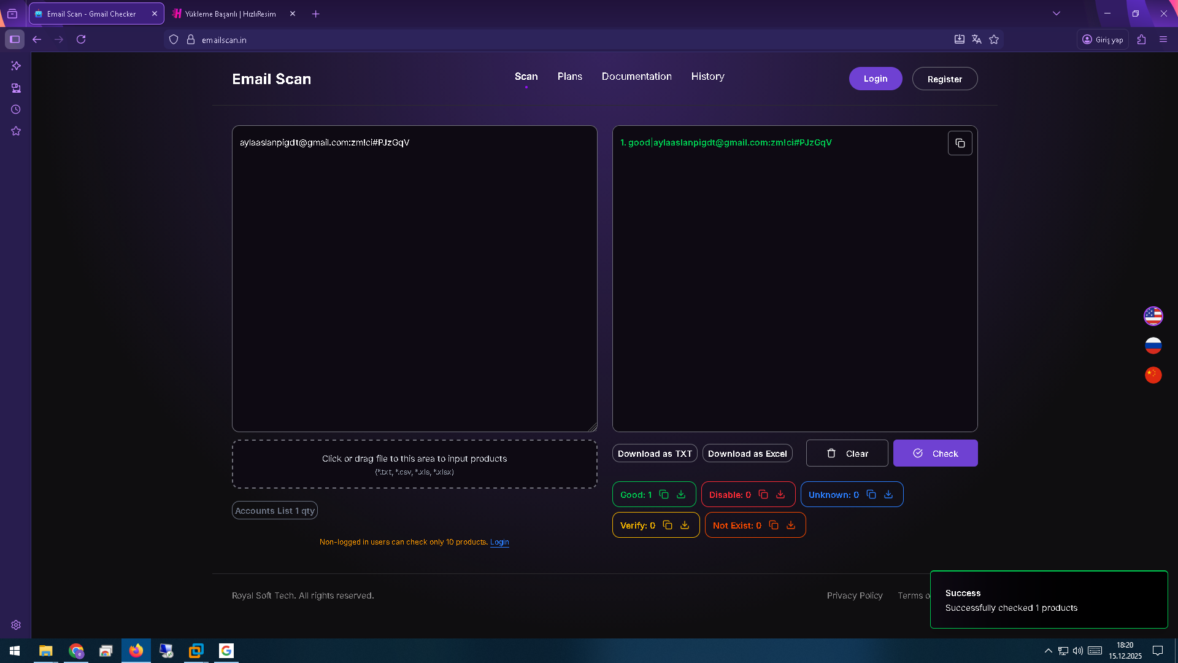
Task: Clear the scan results
Action: point(847,453)
